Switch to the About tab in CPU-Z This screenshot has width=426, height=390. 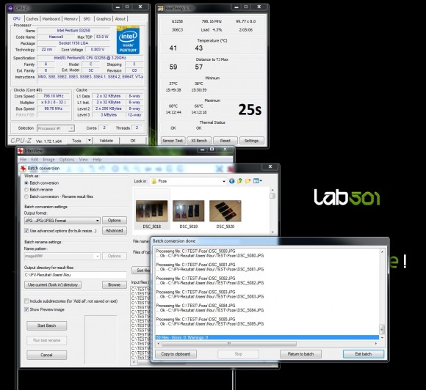coord(120,19)
